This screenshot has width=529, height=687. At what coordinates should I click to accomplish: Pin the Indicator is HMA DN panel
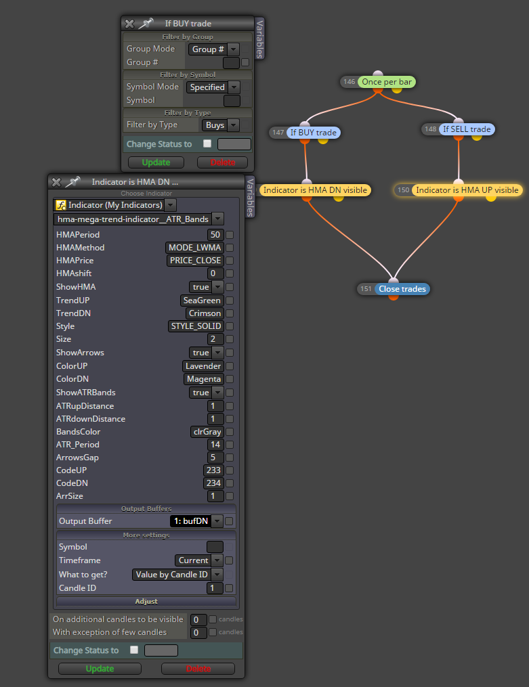click(72, 182)
